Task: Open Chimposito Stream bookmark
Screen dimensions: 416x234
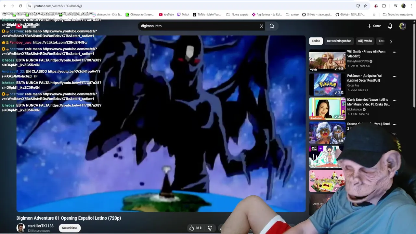Action: click(x=140, y=14)
